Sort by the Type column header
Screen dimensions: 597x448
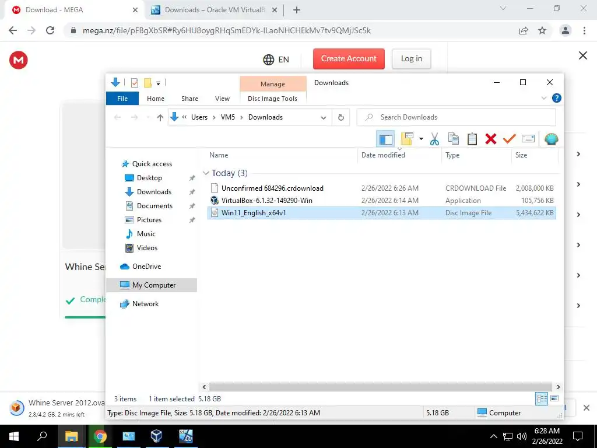coord(452,155)
